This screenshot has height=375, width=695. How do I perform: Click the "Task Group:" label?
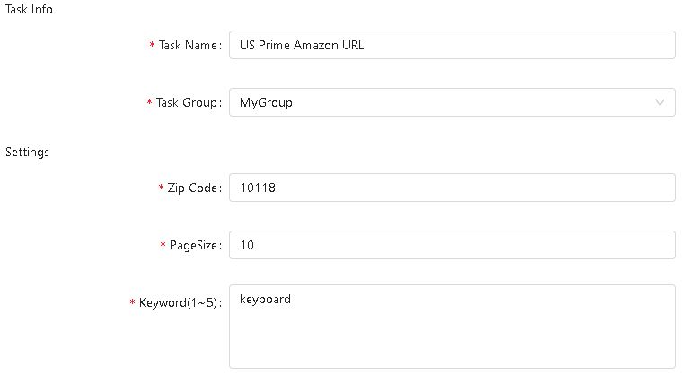[x=188, y=103]
